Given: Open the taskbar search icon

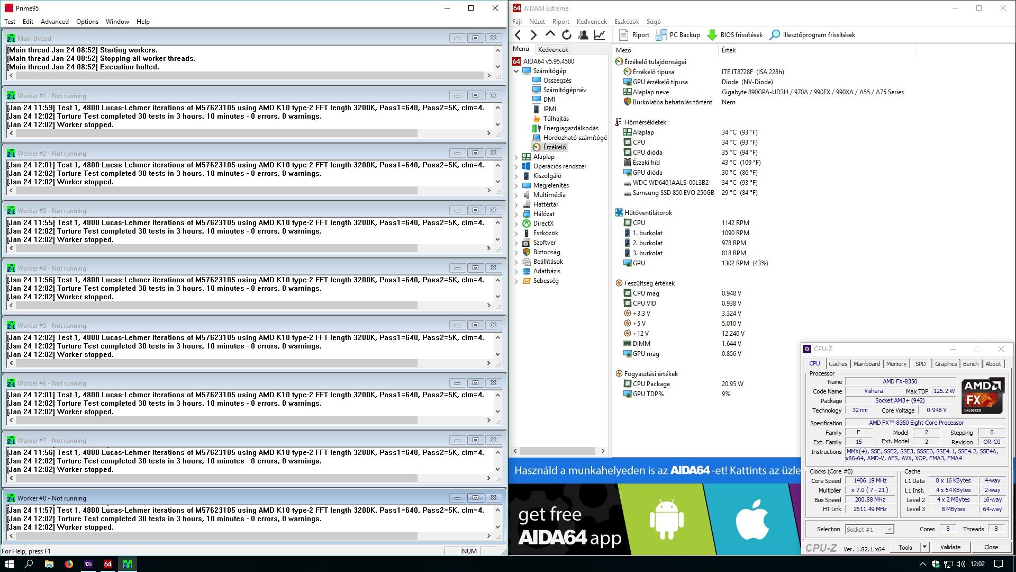Looking at the screenshot, I should 29,564.
